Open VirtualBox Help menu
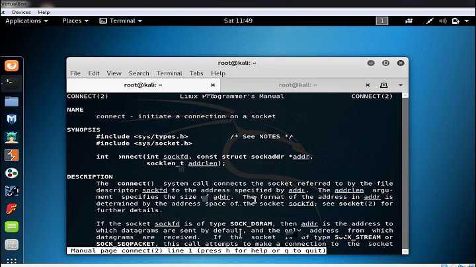The width and height of the screenshot is (476, 267). (44, 12)
